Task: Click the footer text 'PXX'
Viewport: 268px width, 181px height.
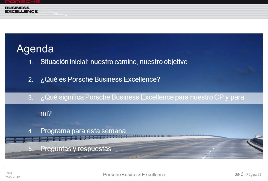Action: coord(9,173)
